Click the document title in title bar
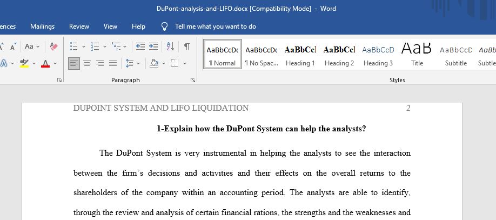496x220 pixels. pos(246,9)
